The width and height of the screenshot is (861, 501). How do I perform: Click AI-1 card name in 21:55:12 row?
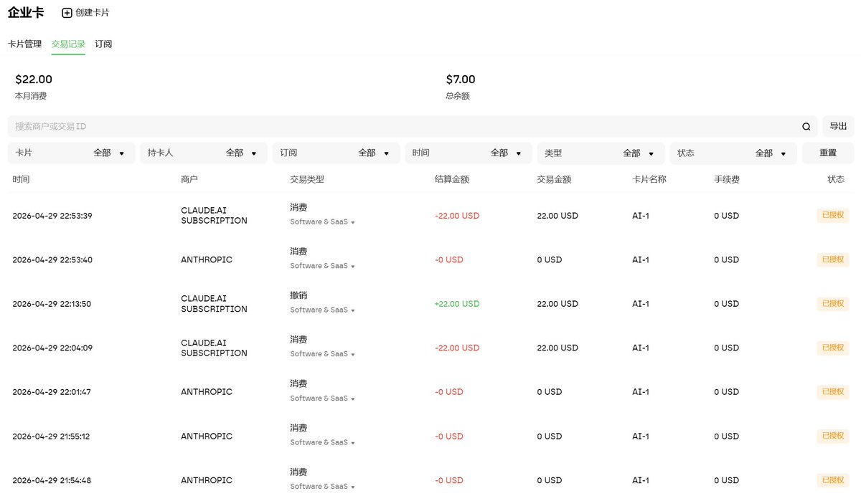[641, 436]
